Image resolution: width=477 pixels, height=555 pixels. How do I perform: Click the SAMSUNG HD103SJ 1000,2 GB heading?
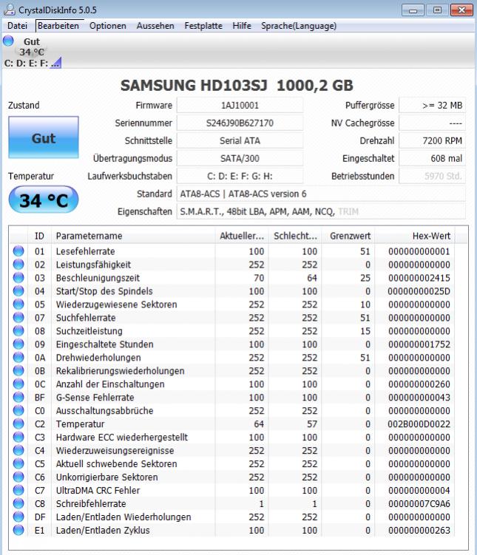click(x=237, y=85)
